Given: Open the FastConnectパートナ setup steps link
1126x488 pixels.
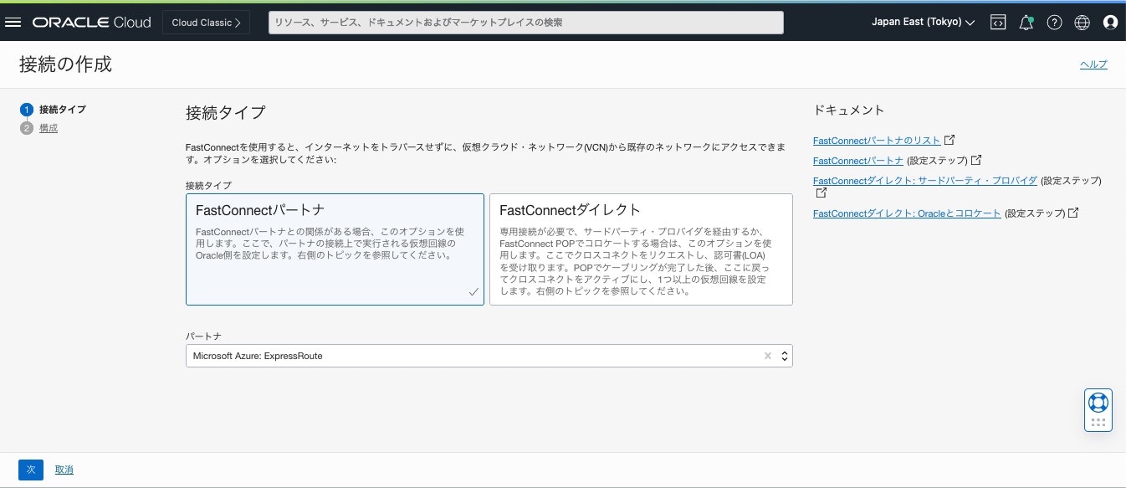Looking at the screenshot, I should (x=857, y=160).
